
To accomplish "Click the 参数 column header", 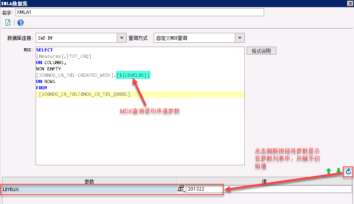I will coord(89,181).
